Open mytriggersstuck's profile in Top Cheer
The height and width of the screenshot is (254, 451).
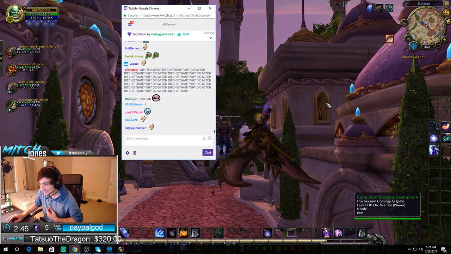[x=162, y=34]
